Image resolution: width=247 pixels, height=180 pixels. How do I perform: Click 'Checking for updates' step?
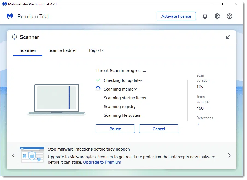[123, 80]
